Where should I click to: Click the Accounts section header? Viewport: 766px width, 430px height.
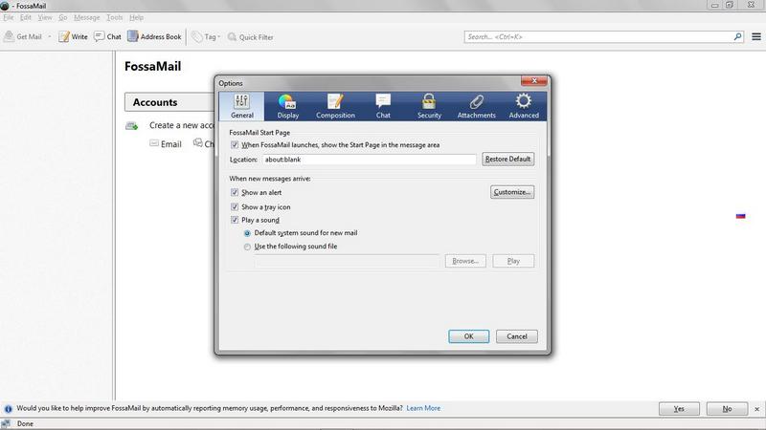(169, 102)
